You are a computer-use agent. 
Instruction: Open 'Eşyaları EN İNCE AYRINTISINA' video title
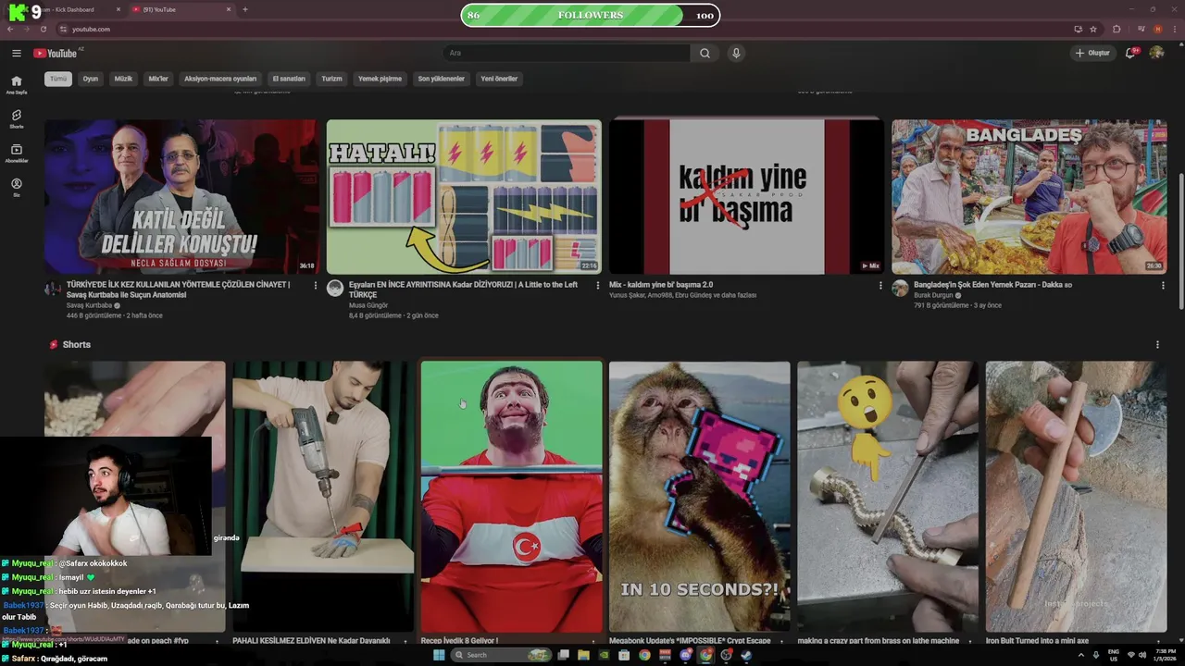coord(463,290)
